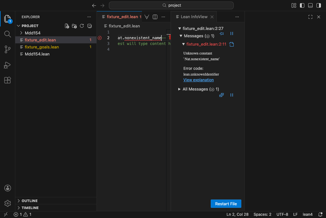
Task: Click the project search box in title bar
Action: [x=171, y=5]
